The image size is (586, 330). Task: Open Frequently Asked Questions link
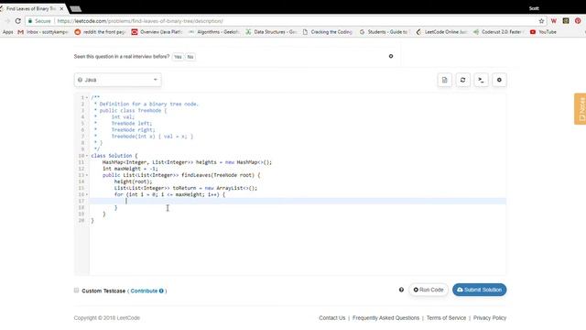(385, 318)
